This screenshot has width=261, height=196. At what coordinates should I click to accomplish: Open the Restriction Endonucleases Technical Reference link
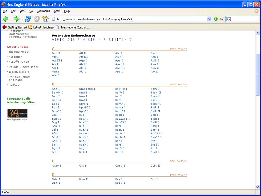23,34
